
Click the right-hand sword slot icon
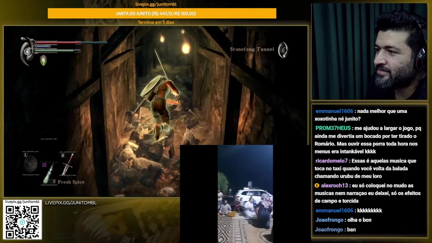(68, 164)
